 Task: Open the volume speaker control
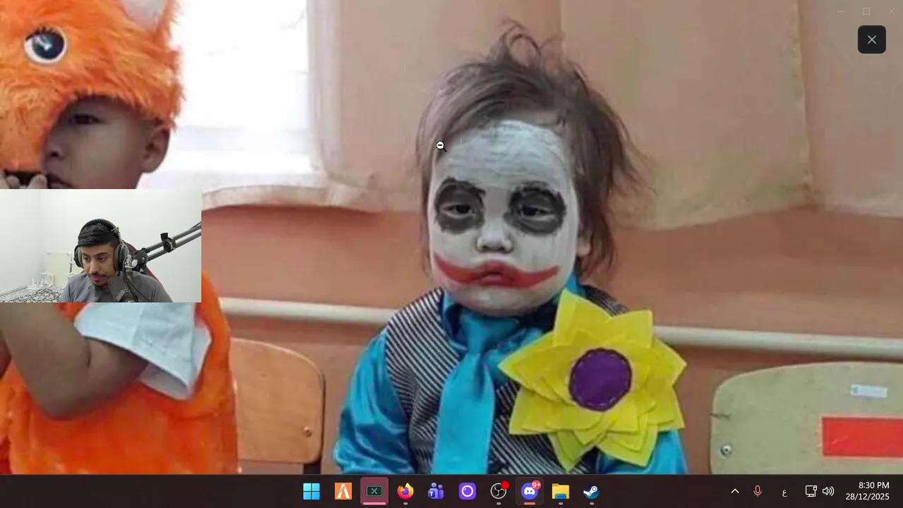pos(828,491)
